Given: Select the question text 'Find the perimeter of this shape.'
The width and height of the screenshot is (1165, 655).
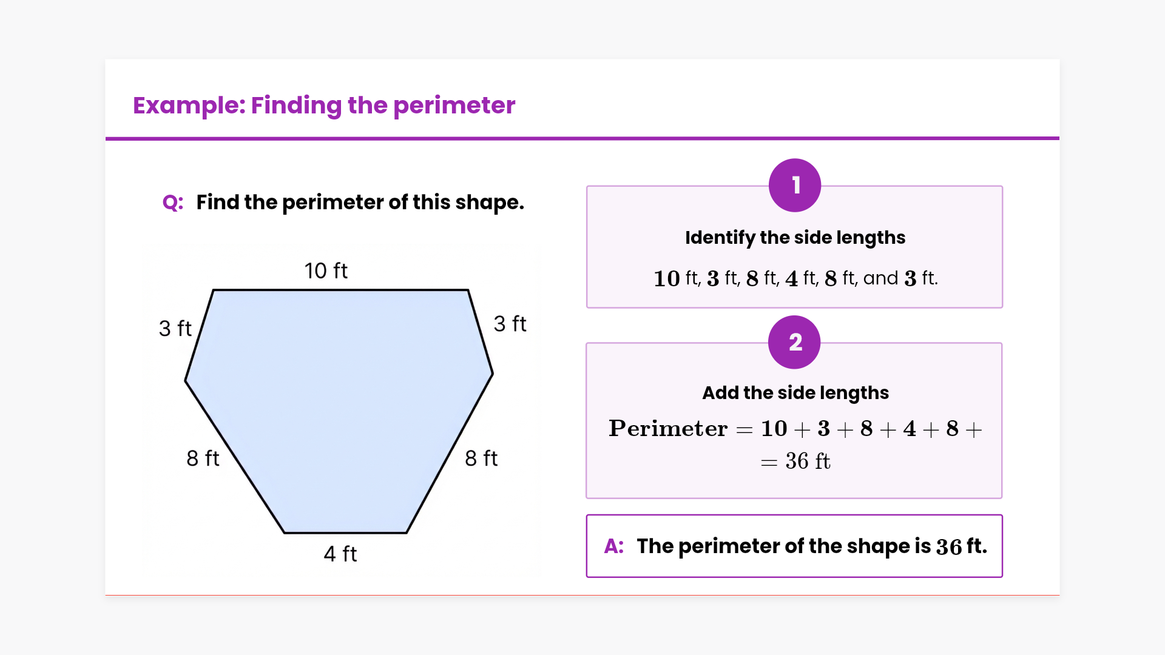Looking at the screenshot, I should pos(360,203).
